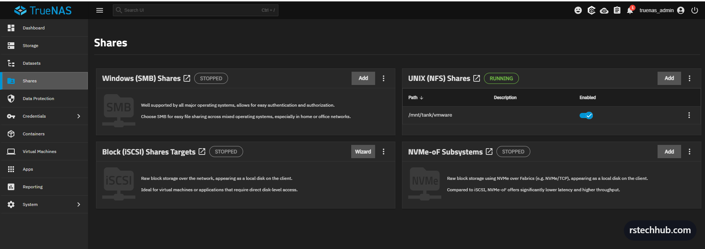Open Apps menu item
Screen dimensions: 705x249
(x=44, y=169)
